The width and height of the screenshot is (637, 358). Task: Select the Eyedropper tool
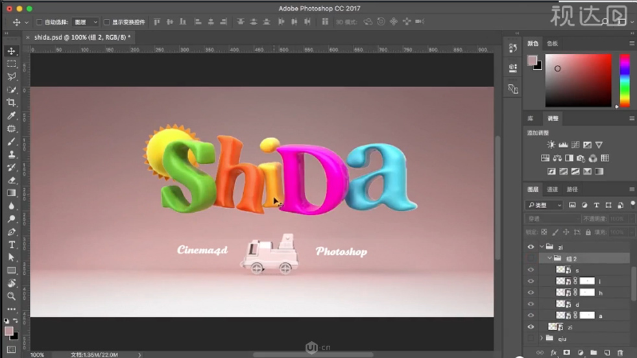pyautogui.click(x=12, y=115)
